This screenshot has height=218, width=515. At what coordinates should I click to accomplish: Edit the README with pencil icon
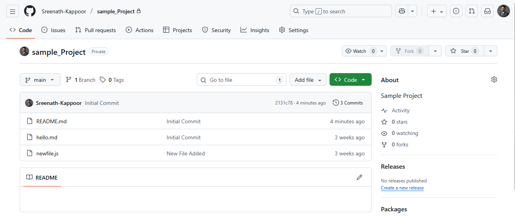pyautogui.click(x=359, y=177)
